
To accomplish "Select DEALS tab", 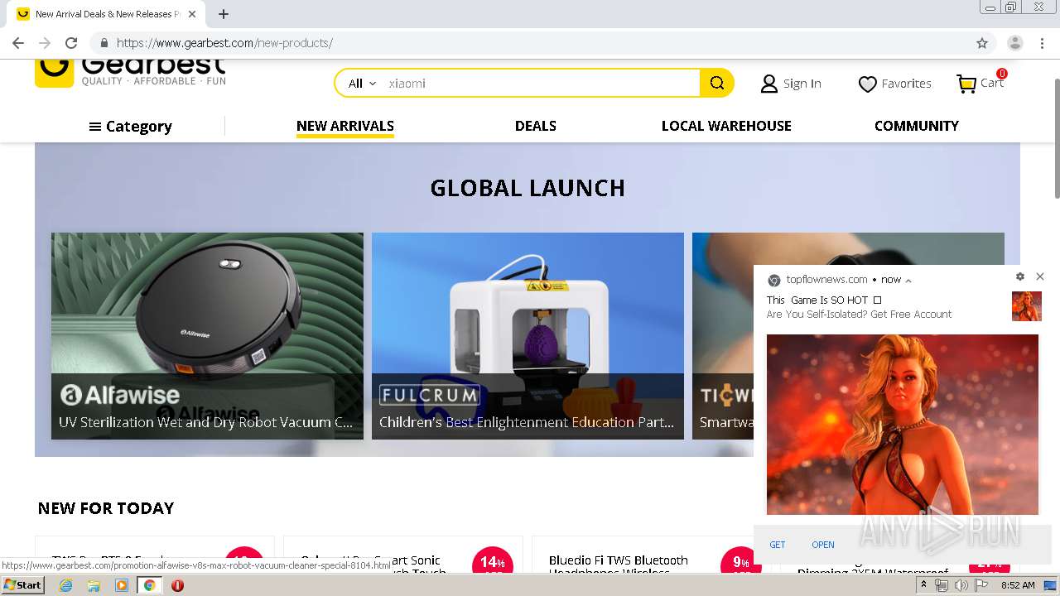I will 535,126.
